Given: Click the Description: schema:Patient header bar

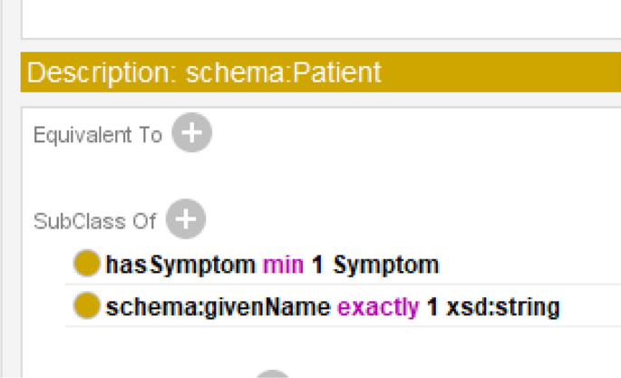Looking at the screenshot, I should pos(317,73).
